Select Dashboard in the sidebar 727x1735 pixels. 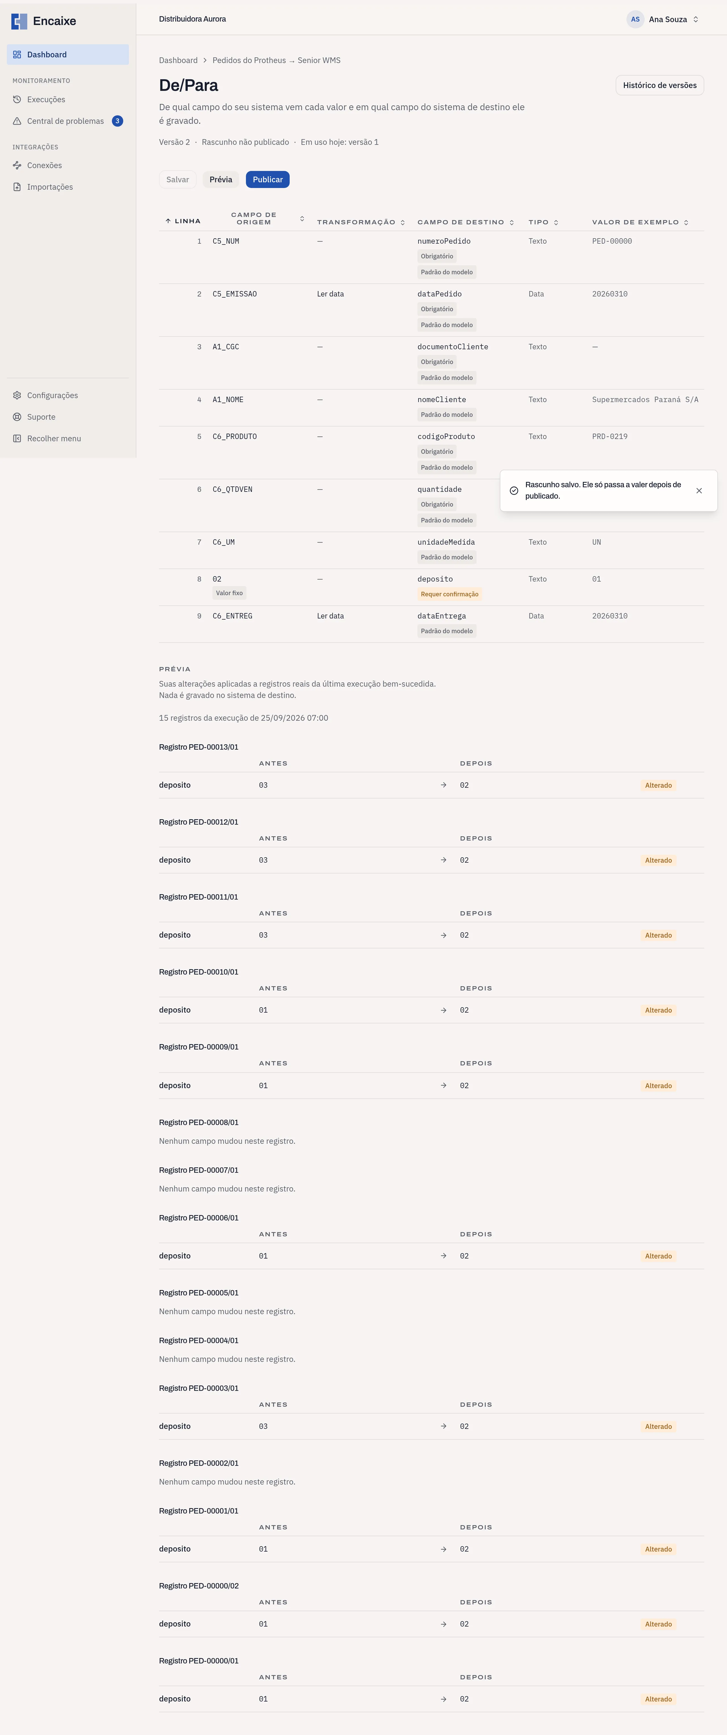pyautogui.click(x=67, y=55)
